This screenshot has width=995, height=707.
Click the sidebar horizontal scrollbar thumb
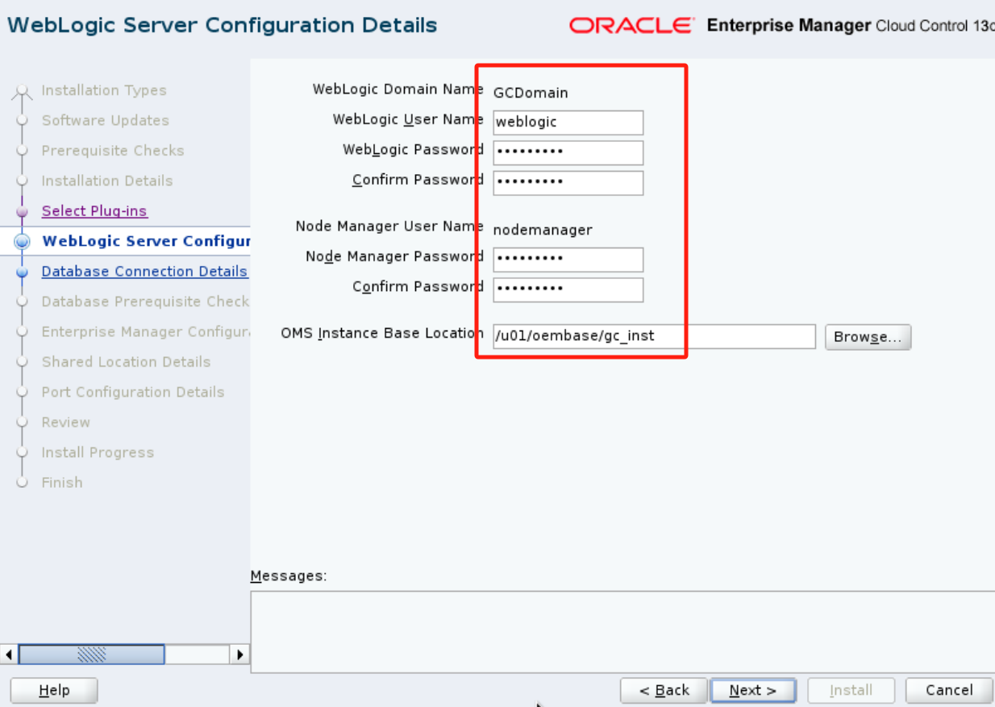coord(92,654)
